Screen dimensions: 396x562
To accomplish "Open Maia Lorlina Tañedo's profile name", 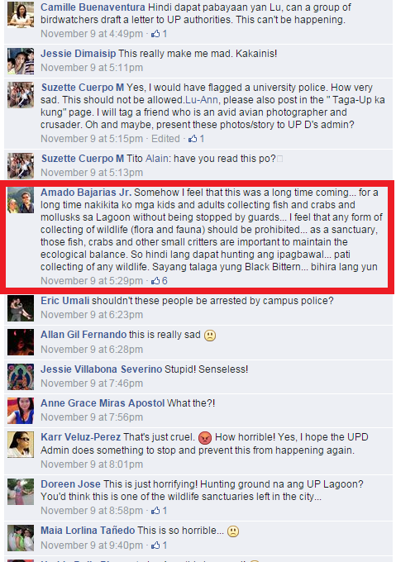I will pos(88,531).
